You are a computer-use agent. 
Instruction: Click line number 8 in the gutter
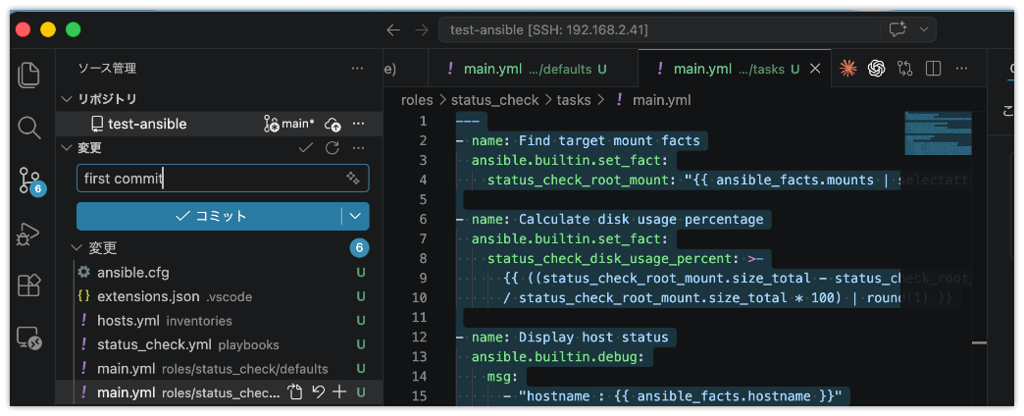(x=422, y=259)
